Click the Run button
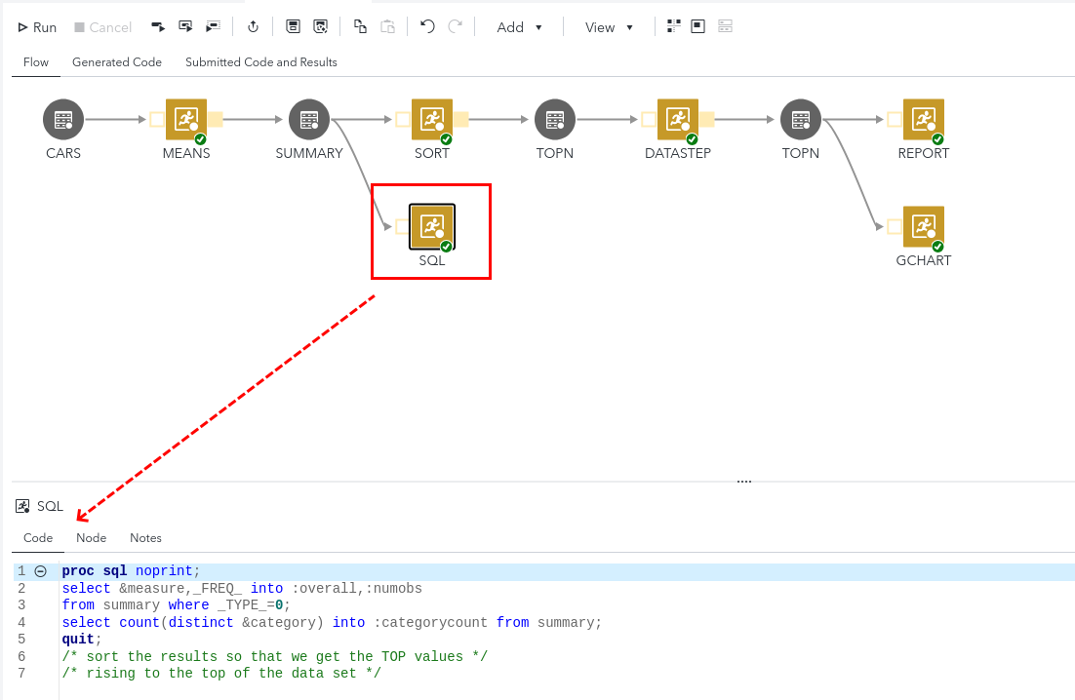Image resolution: width=1075 pixels, height=700 pixels. (37, 27)
